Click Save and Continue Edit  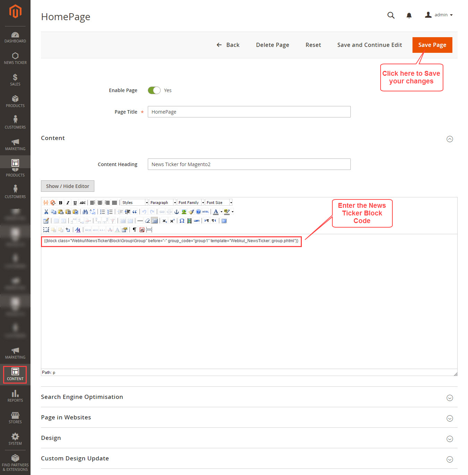[x=369, y=45]
